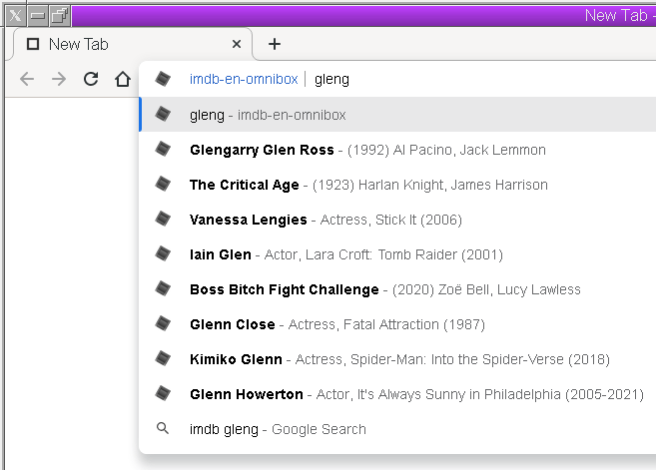Click the forward navigation arrow
656x470 pixels.
[59, 79]
